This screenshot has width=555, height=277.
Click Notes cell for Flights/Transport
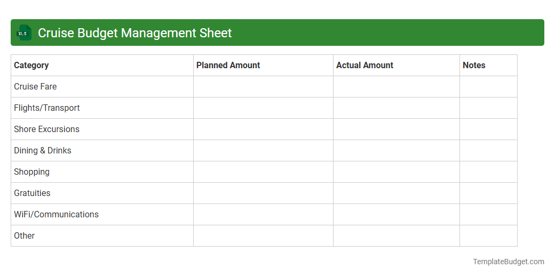pos(488,108)
